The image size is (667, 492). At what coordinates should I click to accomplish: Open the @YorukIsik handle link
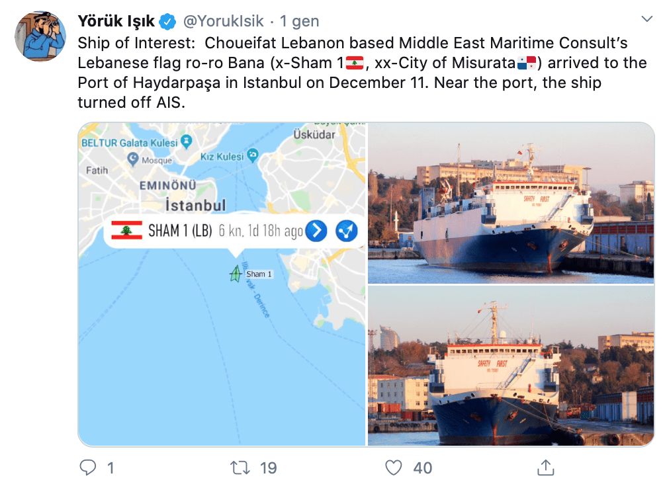tap(224, 22)
